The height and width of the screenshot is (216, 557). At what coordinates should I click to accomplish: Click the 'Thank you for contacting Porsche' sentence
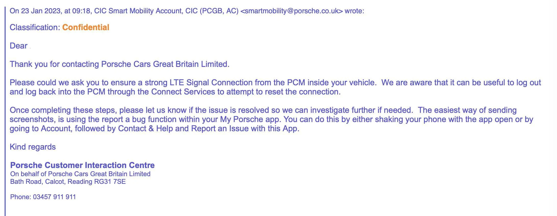click(x=120, y=64)
